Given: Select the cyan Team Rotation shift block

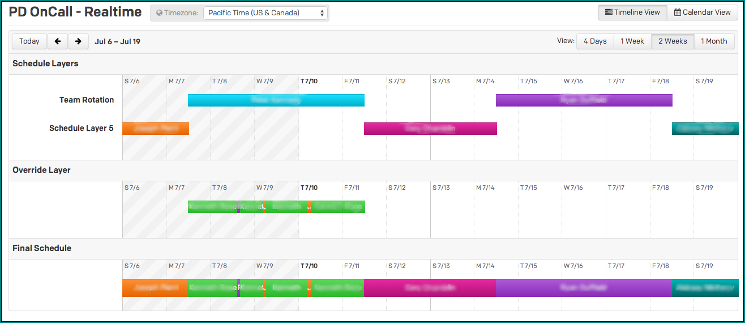Looking at the screenshot, I should (276, 100).
